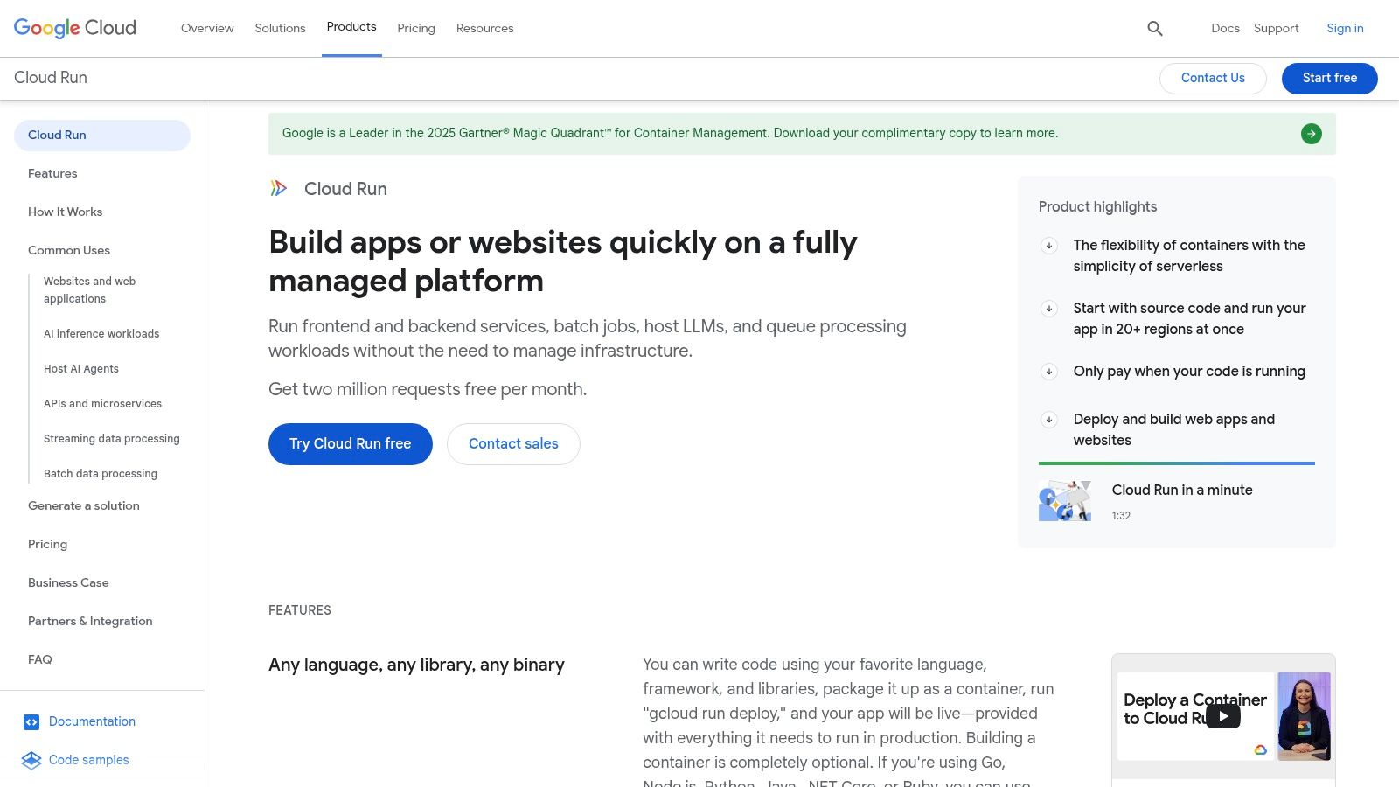This screenshot has height=787, width=1399.
Task: Open the Products tab in top navigation
Action: pos(351,27)
